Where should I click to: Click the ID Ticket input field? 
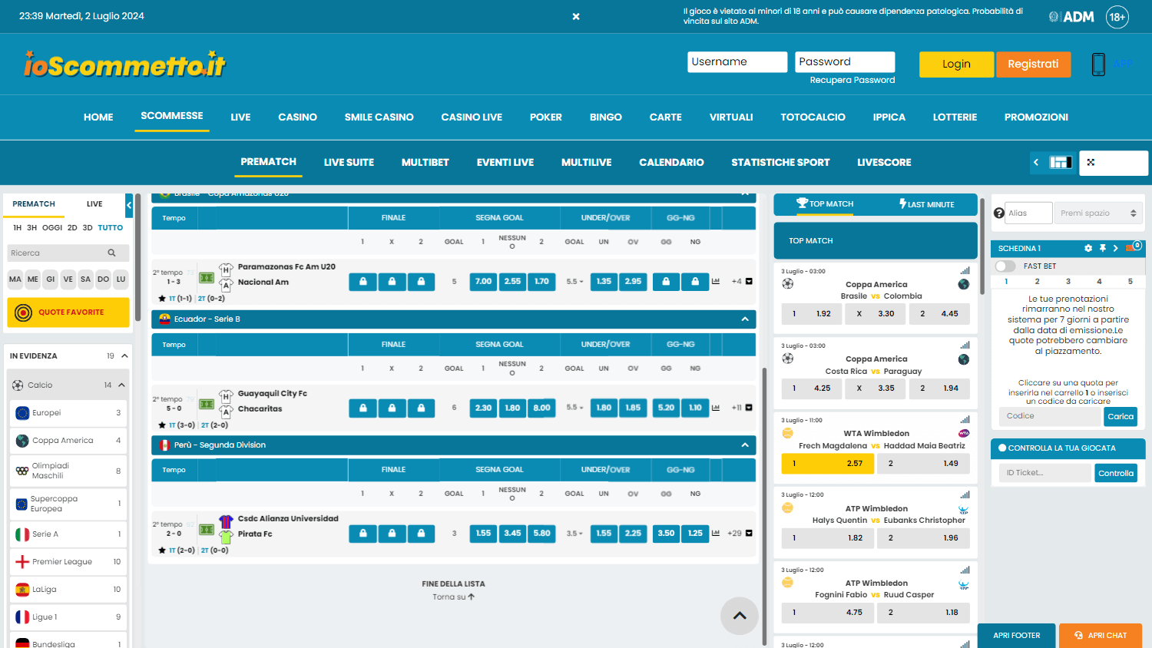point(1045,473)
